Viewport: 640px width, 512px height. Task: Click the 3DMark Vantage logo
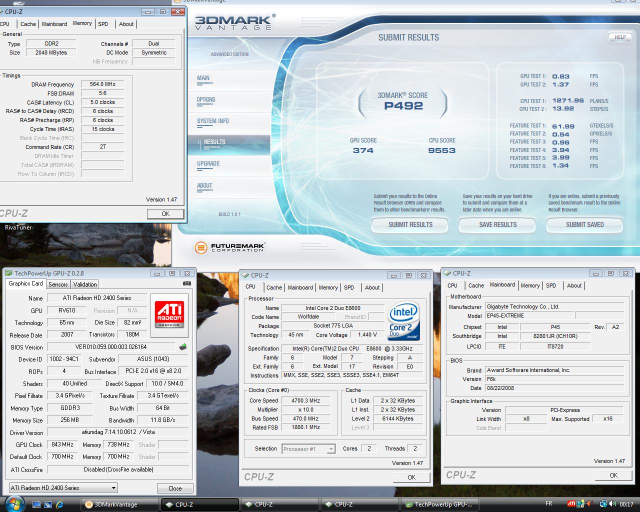234,22
